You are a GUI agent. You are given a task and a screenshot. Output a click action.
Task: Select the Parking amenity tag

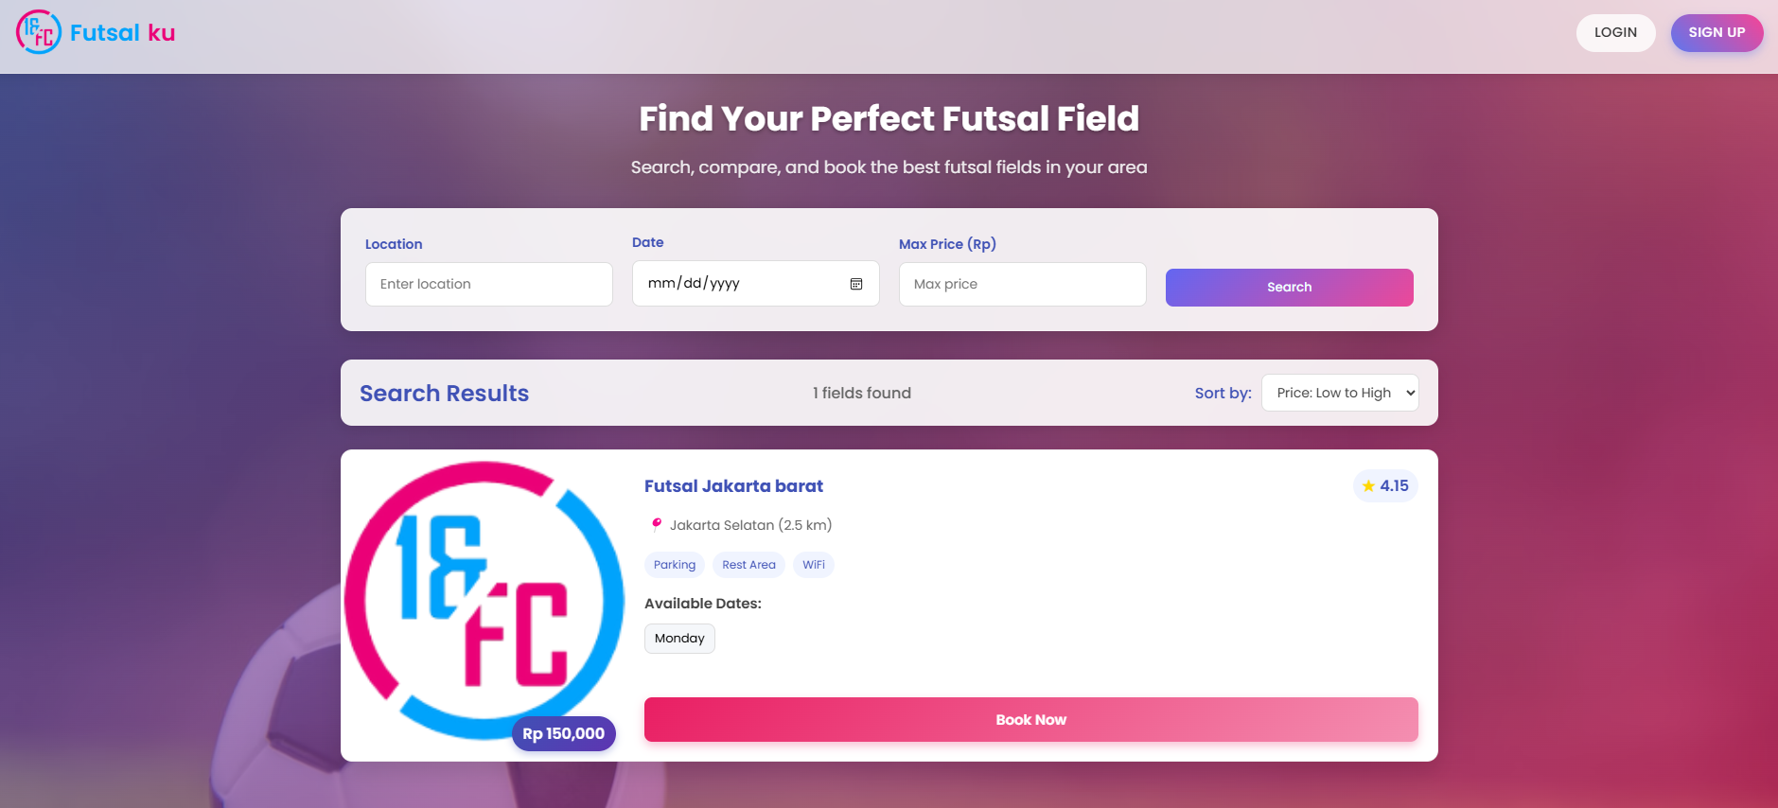(x=674, y=564)
